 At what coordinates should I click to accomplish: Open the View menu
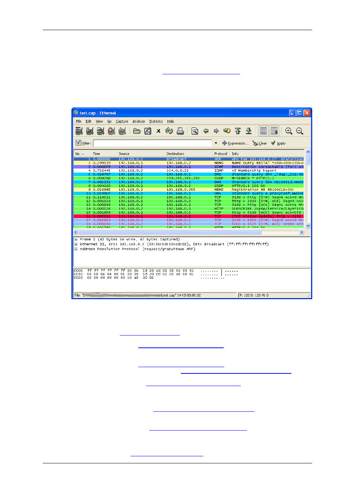99,121
